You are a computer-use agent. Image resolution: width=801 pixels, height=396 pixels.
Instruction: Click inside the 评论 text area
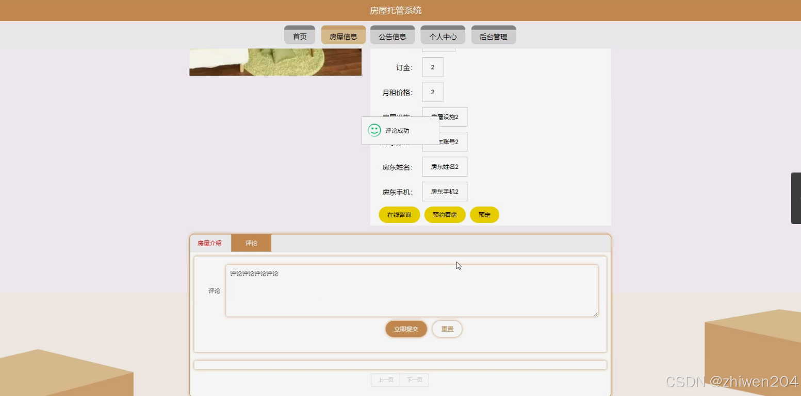point(411,290)
